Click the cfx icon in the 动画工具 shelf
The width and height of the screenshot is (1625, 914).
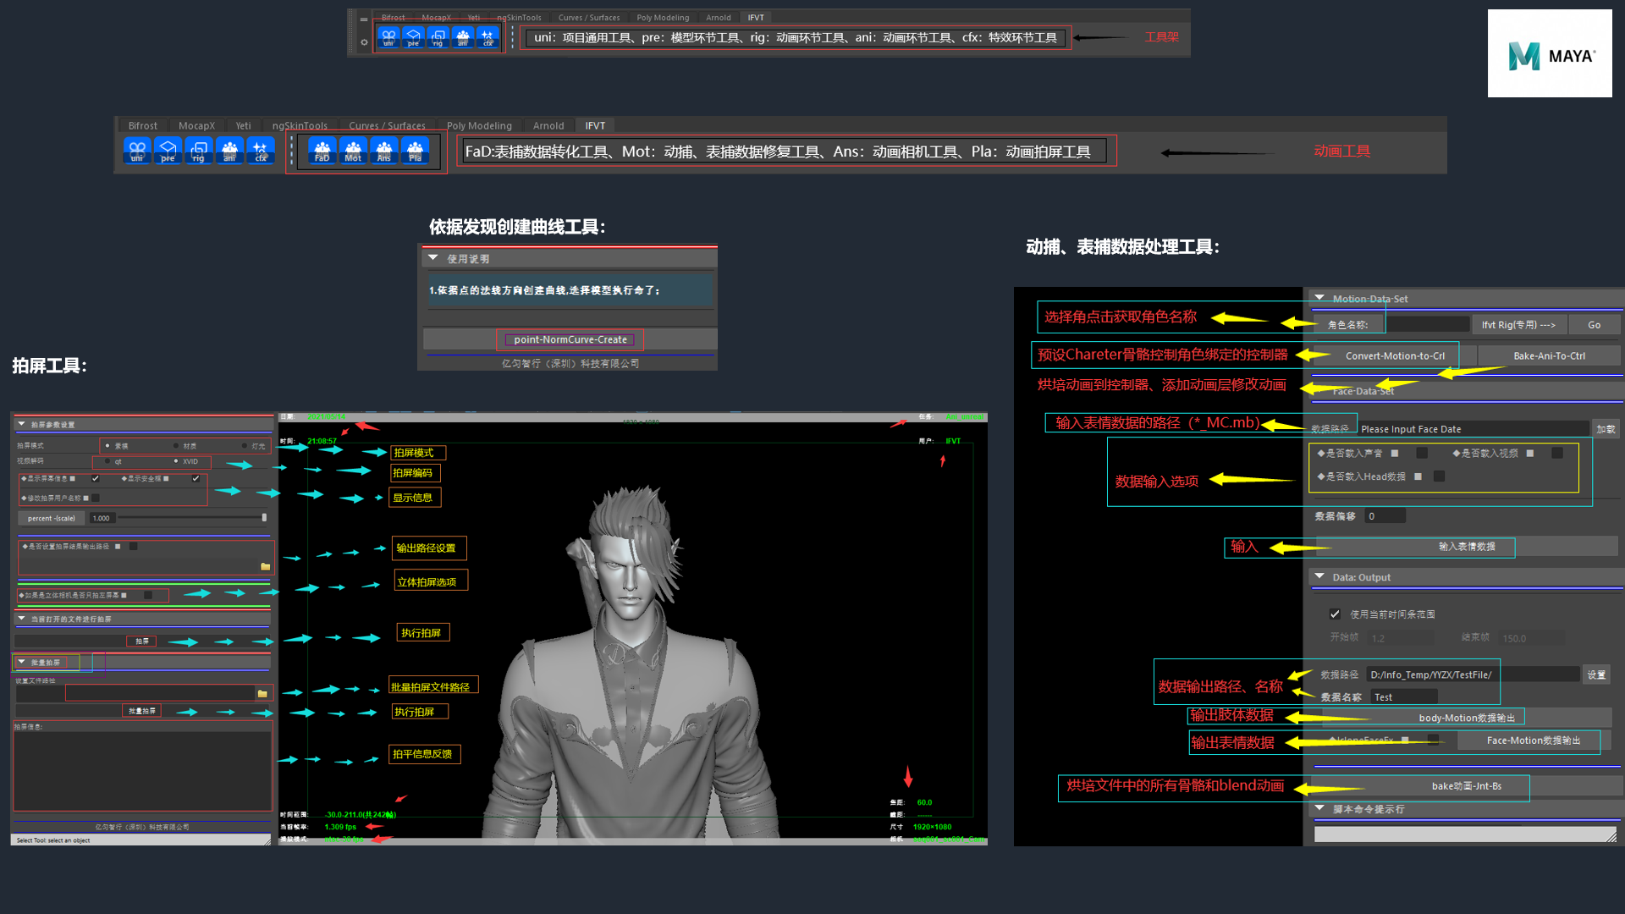pyautogui.click(x=261, y=151)
